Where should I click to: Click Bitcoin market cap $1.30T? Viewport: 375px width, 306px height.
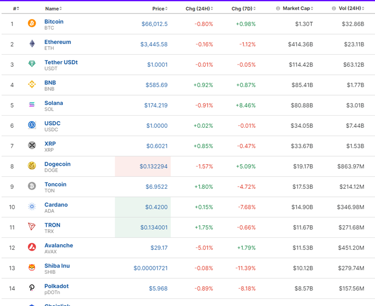click(304, 24)
